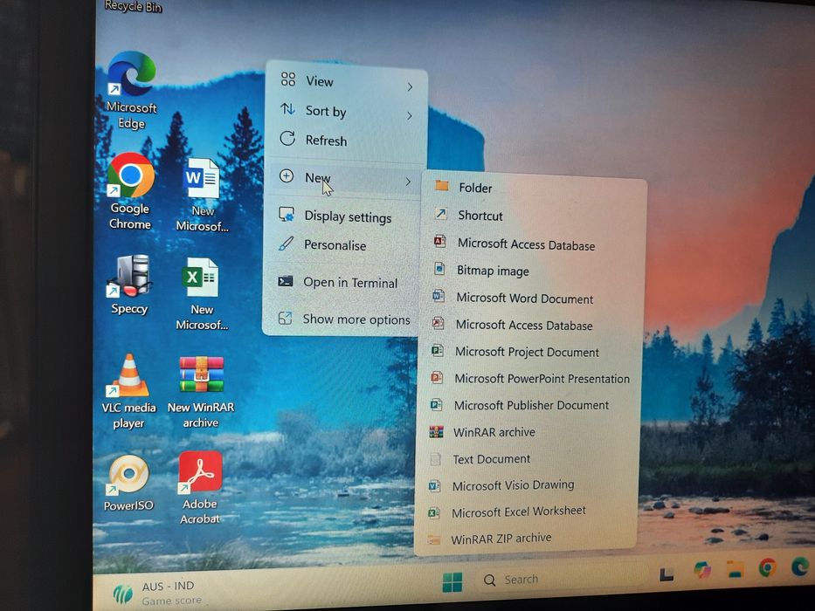Create a Bitmap image from the submenu
This screenshot has width=815, height=611.
pyautogui.click(x=533, y=271)
